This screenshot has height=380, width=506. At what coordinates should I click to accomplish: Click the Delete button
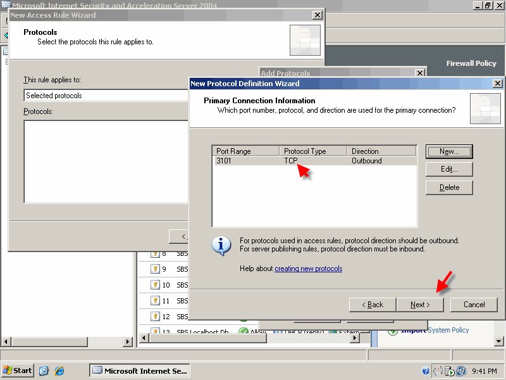tap(449, 187)
